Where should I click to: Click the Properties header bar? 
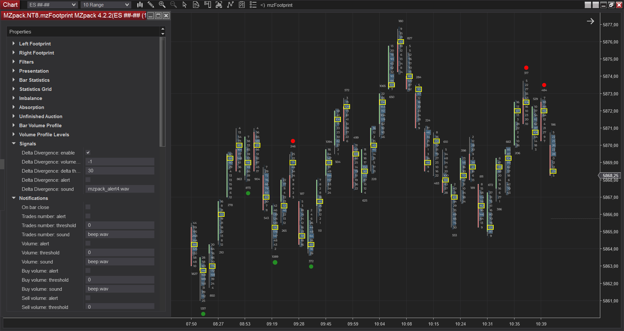point(83,31)
